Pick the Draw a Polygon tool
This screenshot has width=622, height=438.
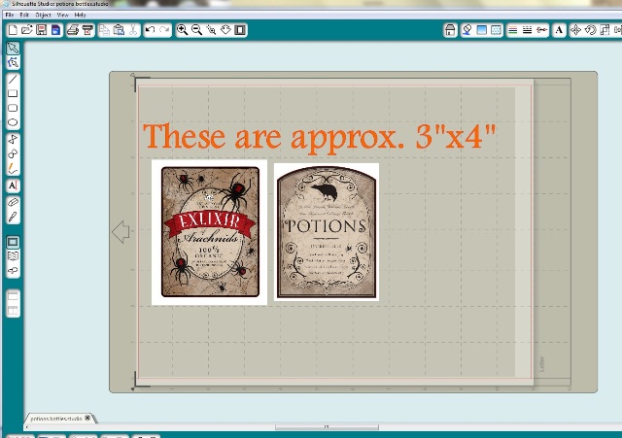coord(13,139)
